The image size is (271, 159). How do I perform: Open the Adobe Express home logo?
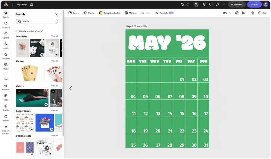point(6,5)
